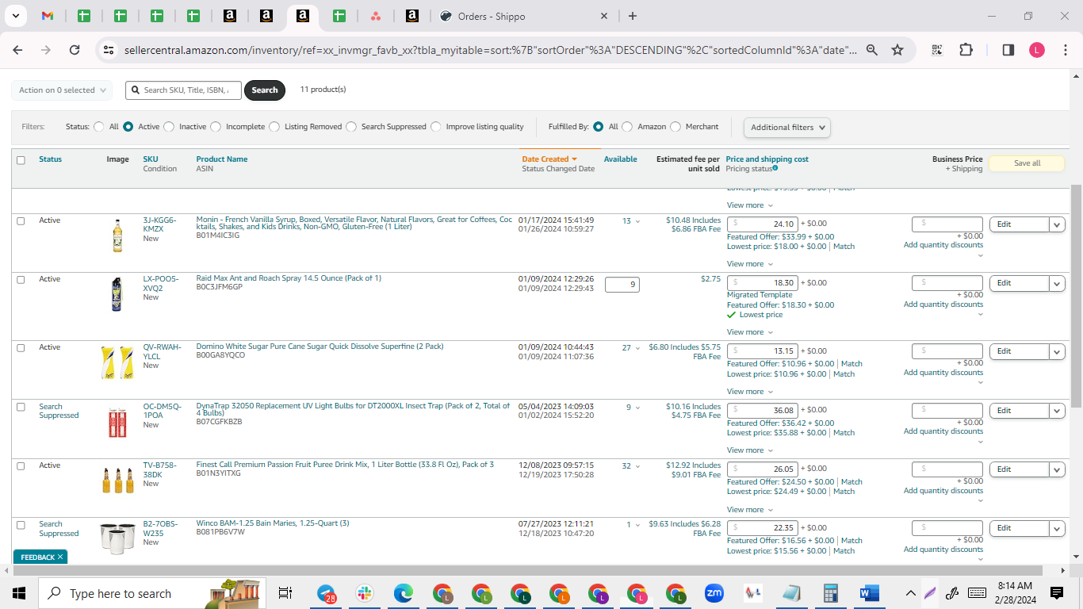Bookmark this page with the star icon
Viewport: 1083px width, 609px height.
(897, 50)
